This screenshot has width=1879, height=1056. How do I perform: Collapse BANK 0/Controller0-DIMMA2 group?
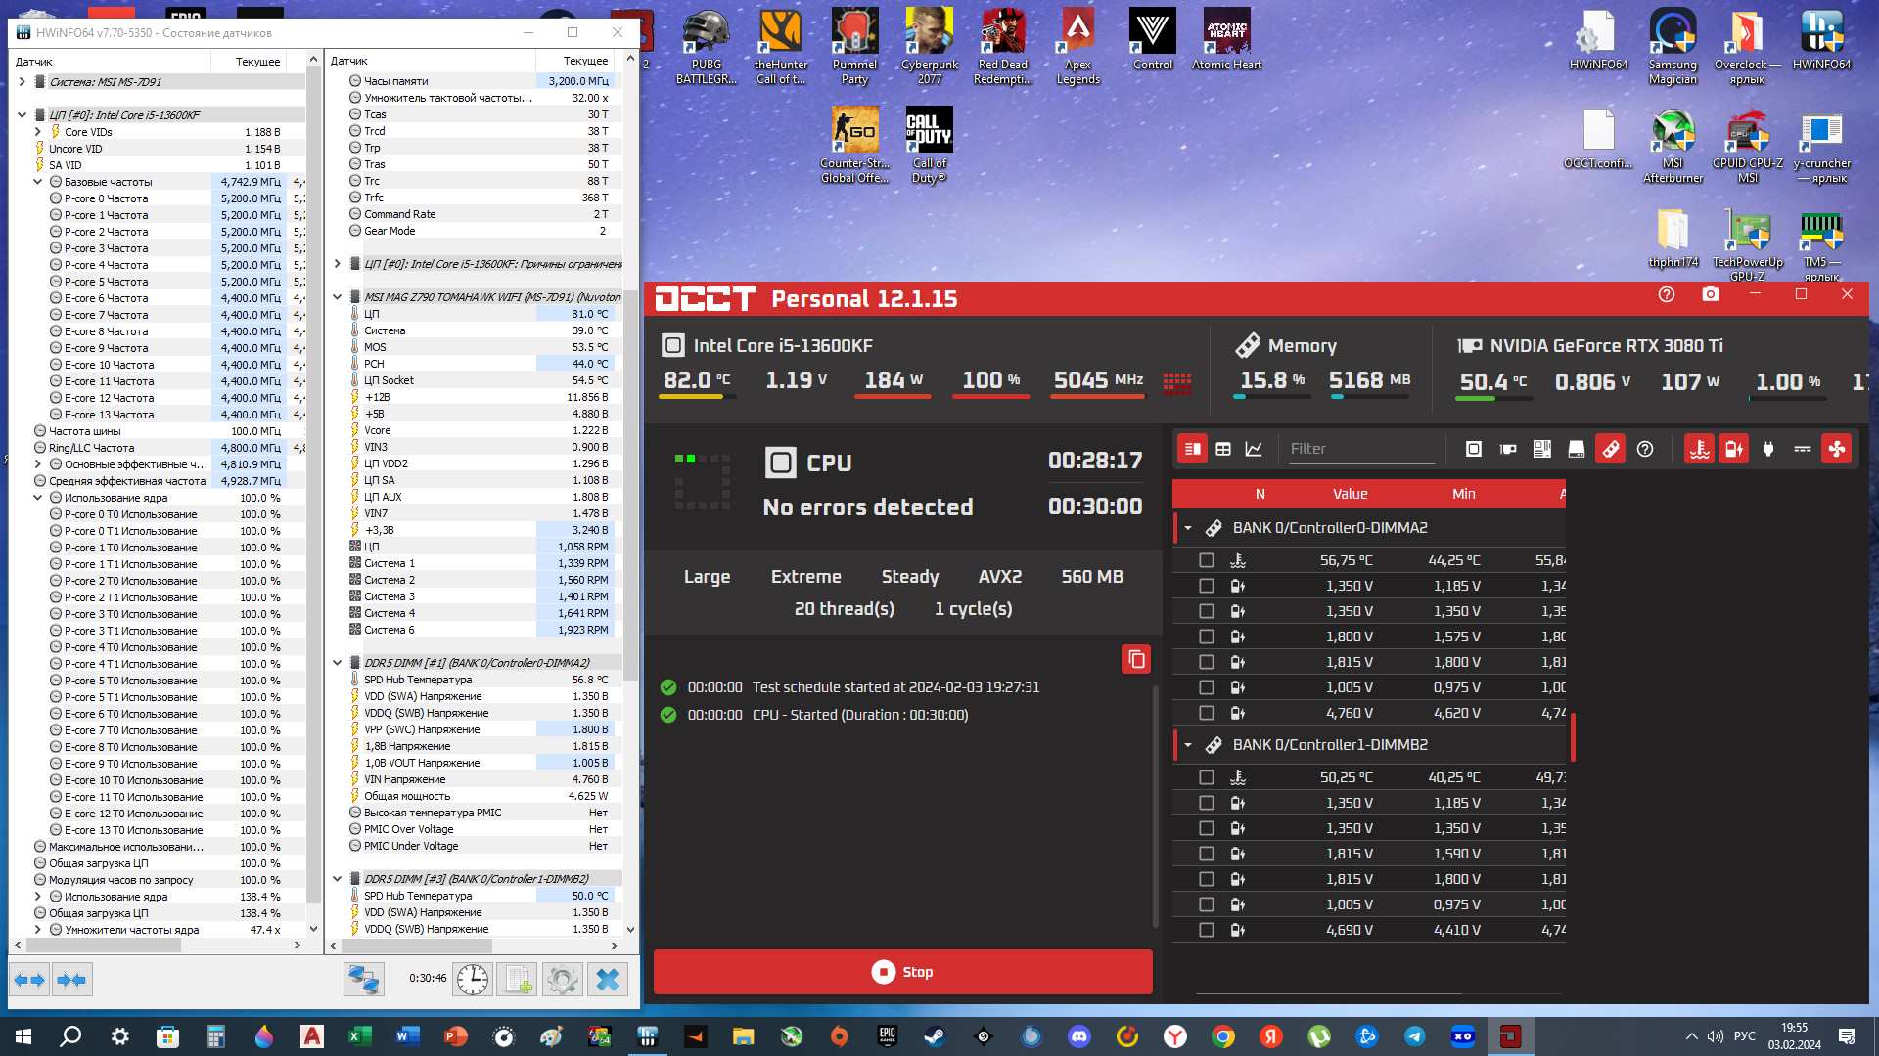pos(1188,528)
